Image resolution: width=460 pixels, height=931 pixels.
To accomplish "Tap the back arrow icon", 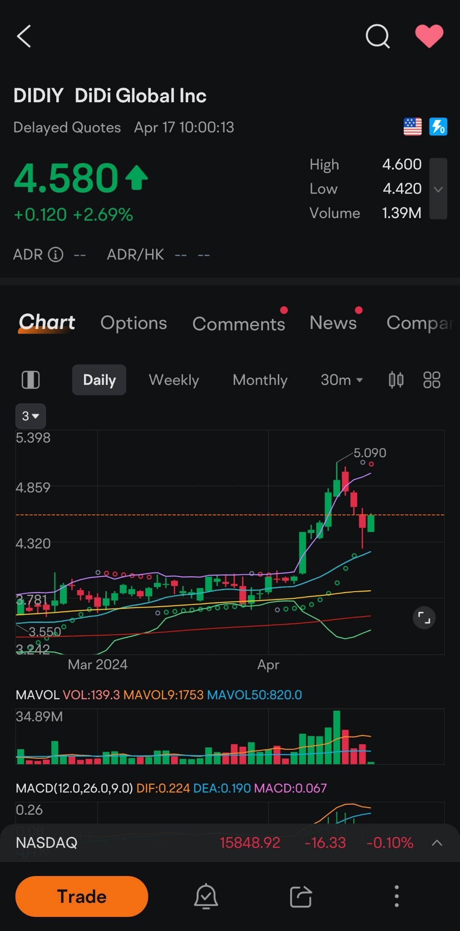I will 24,36.
